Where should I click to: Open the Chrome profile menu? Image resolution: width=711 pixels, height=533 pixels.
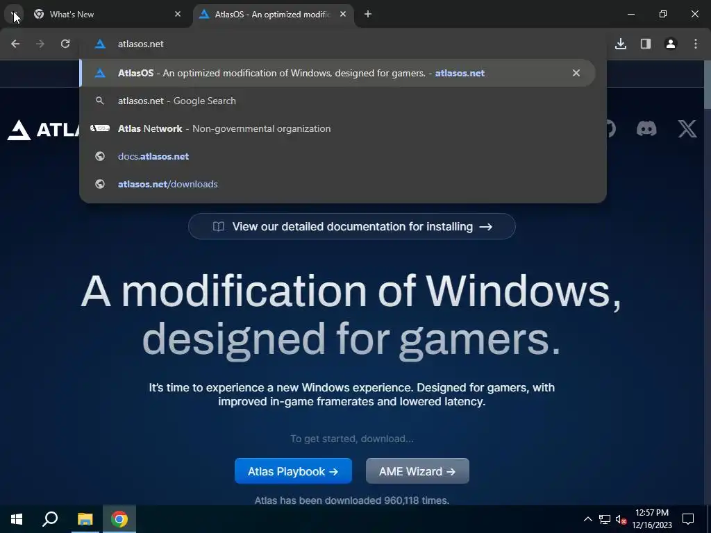point(671,44)
